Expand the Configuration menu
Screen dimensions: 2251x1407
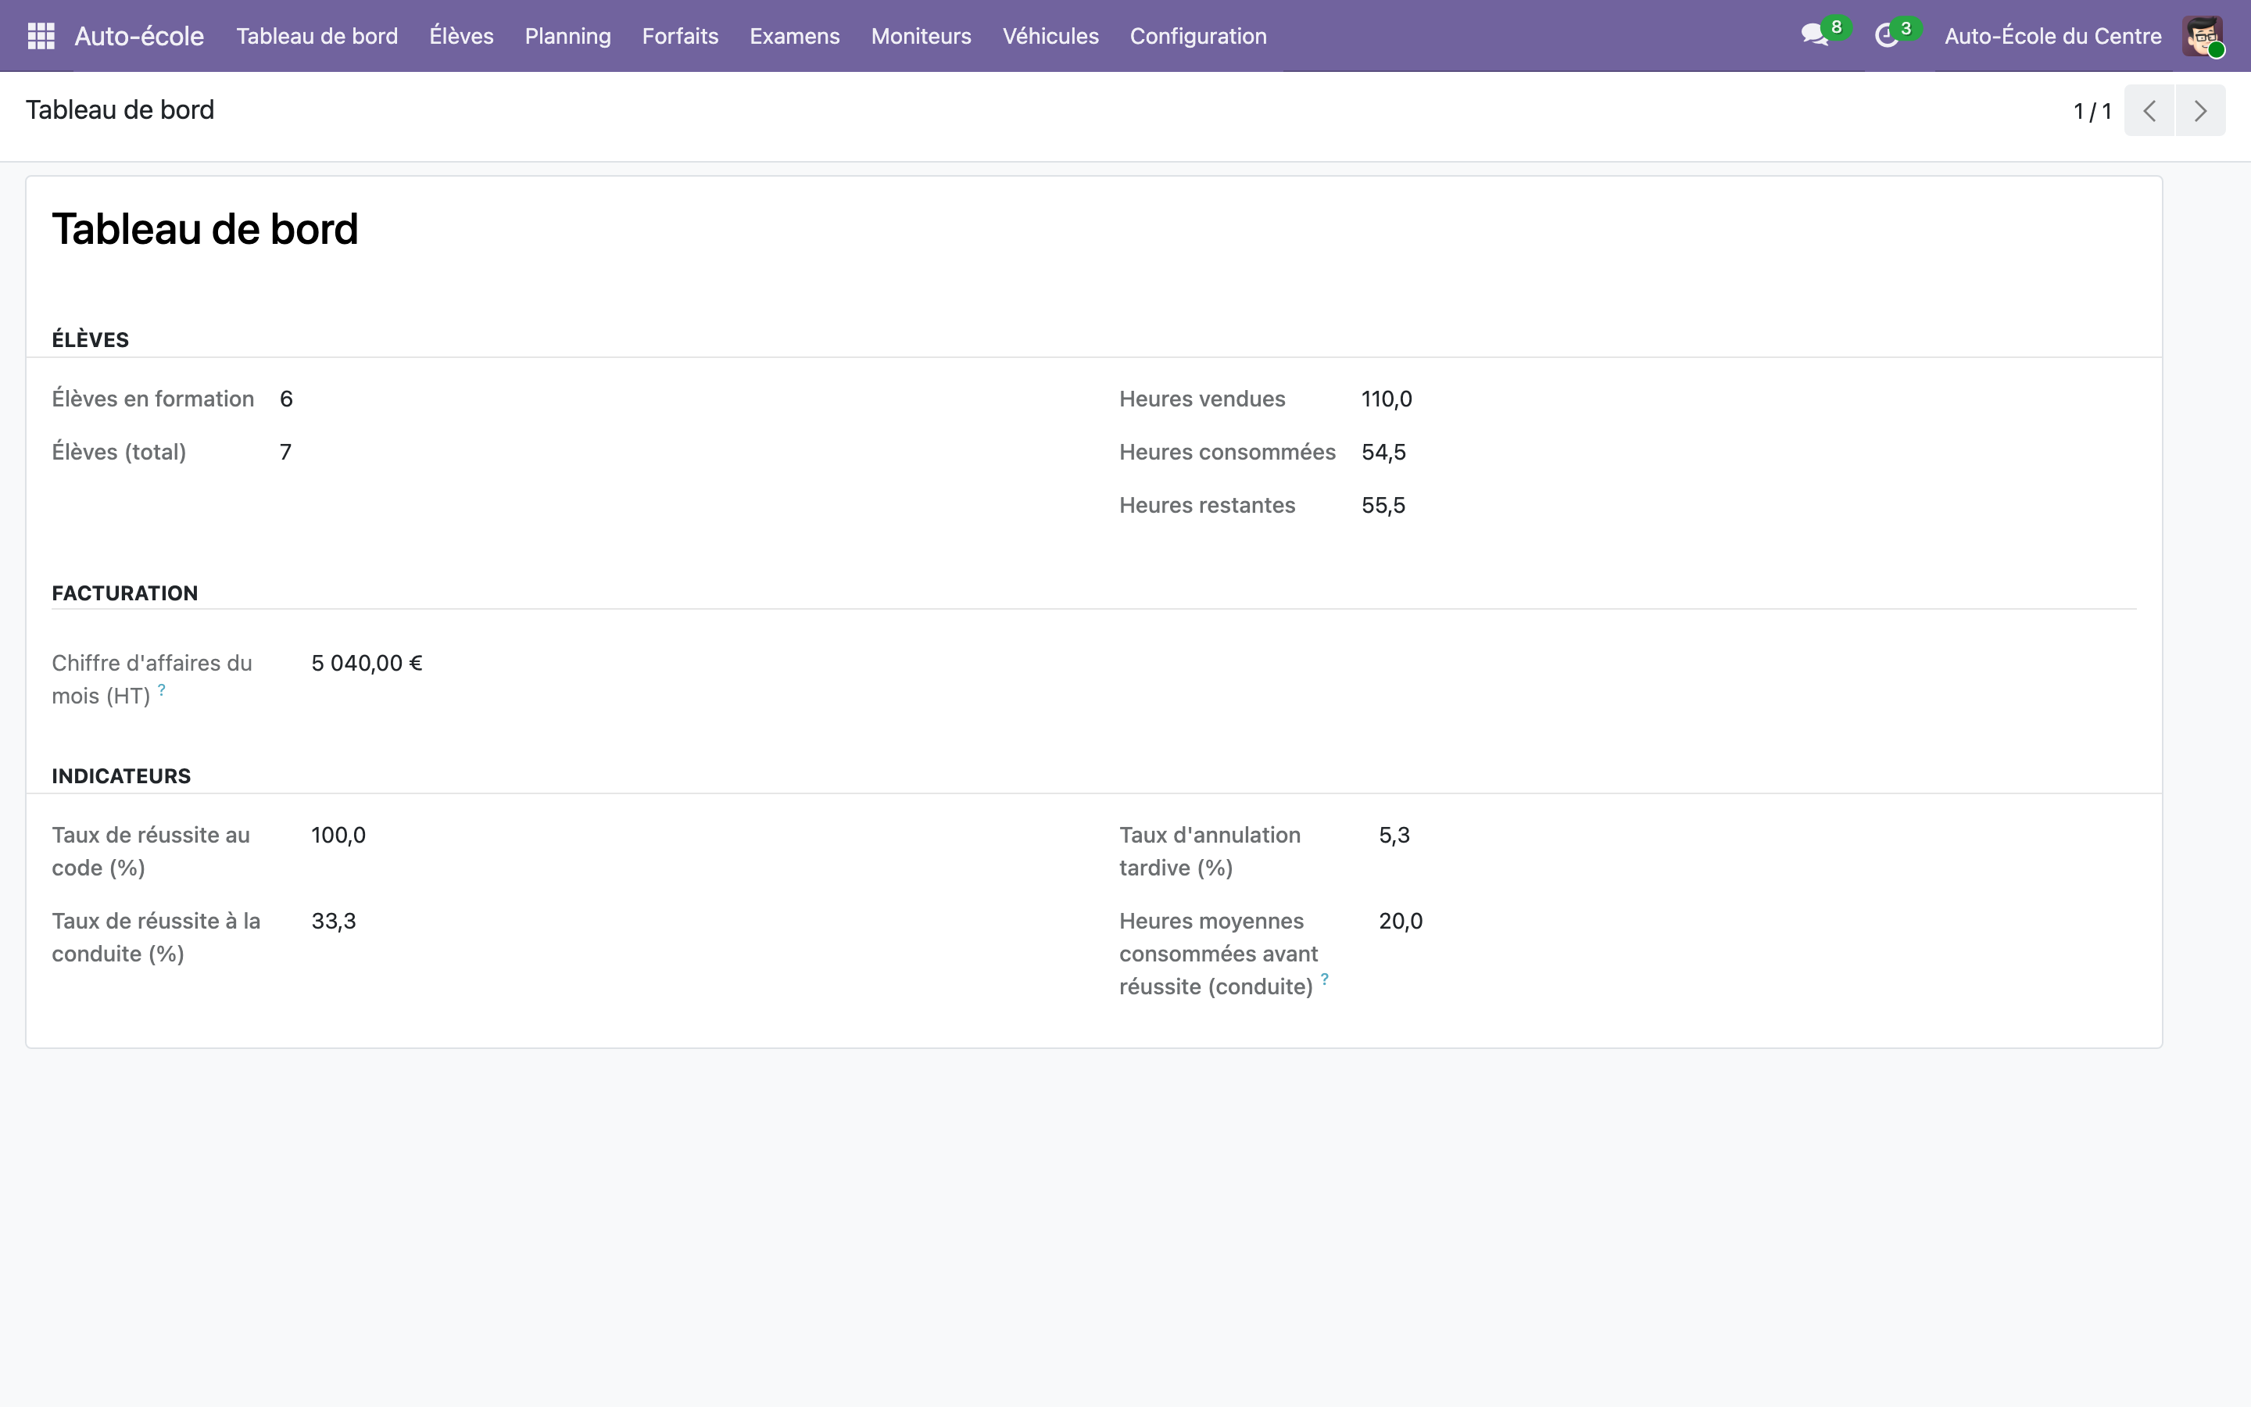[x=1198, y=36]
